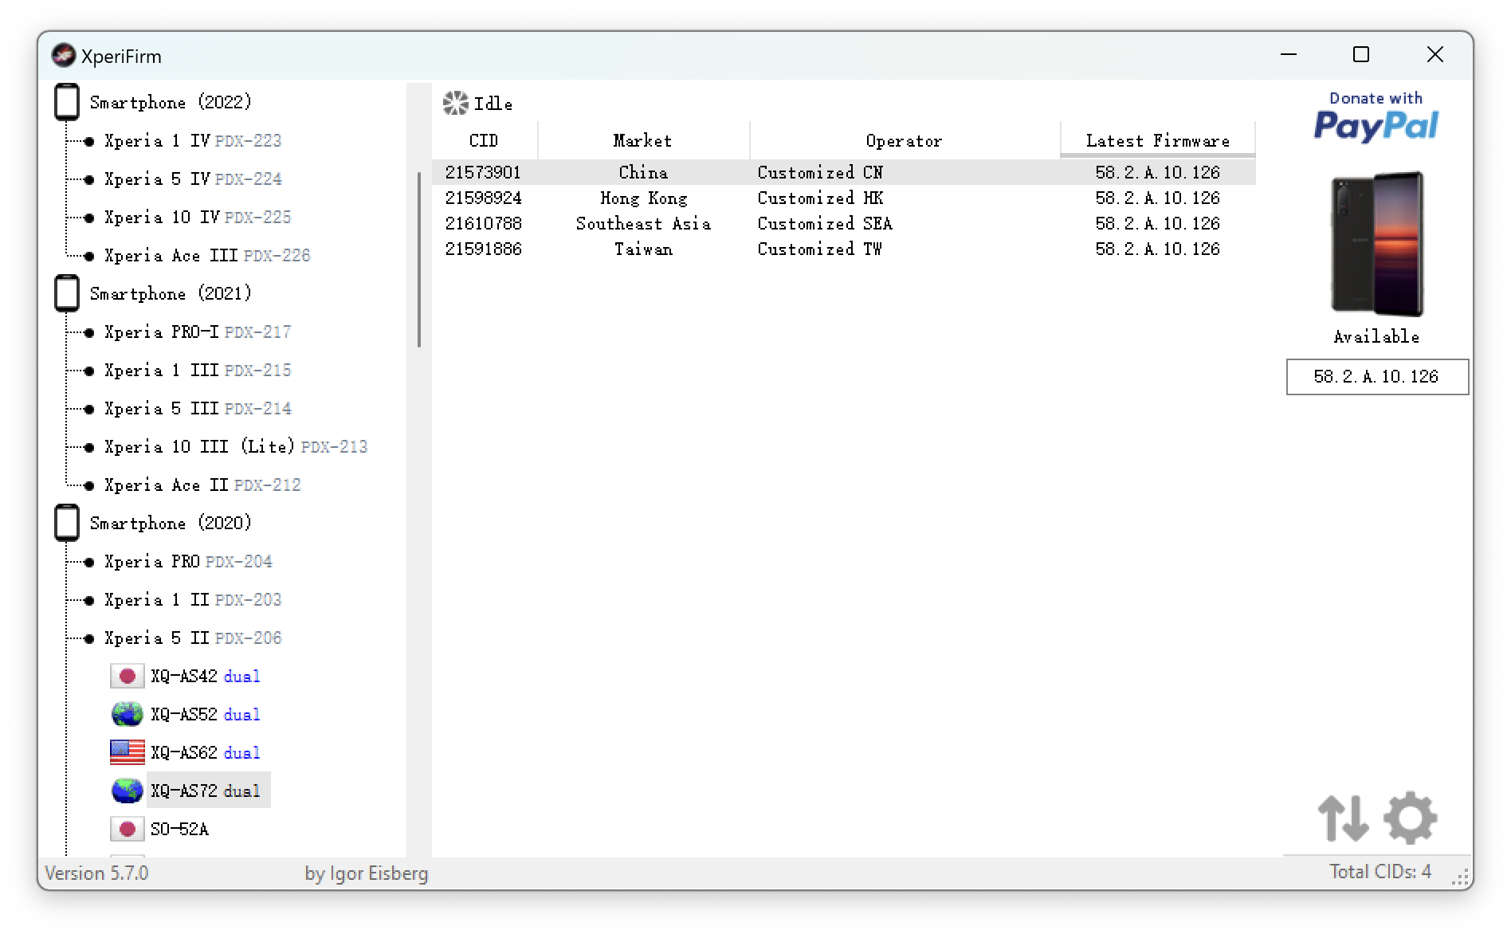1511x934 pixels.
Task: Select XQ-AS52 dual variant
Action: point(206,714)
